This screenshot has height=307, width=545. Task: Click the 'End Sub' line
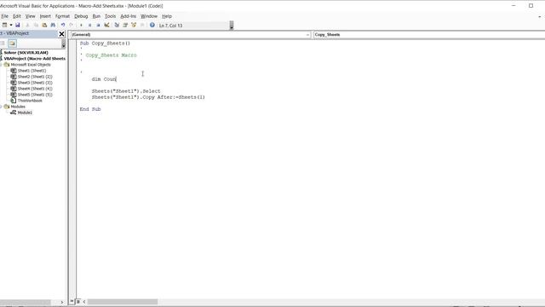pos(90,109)
